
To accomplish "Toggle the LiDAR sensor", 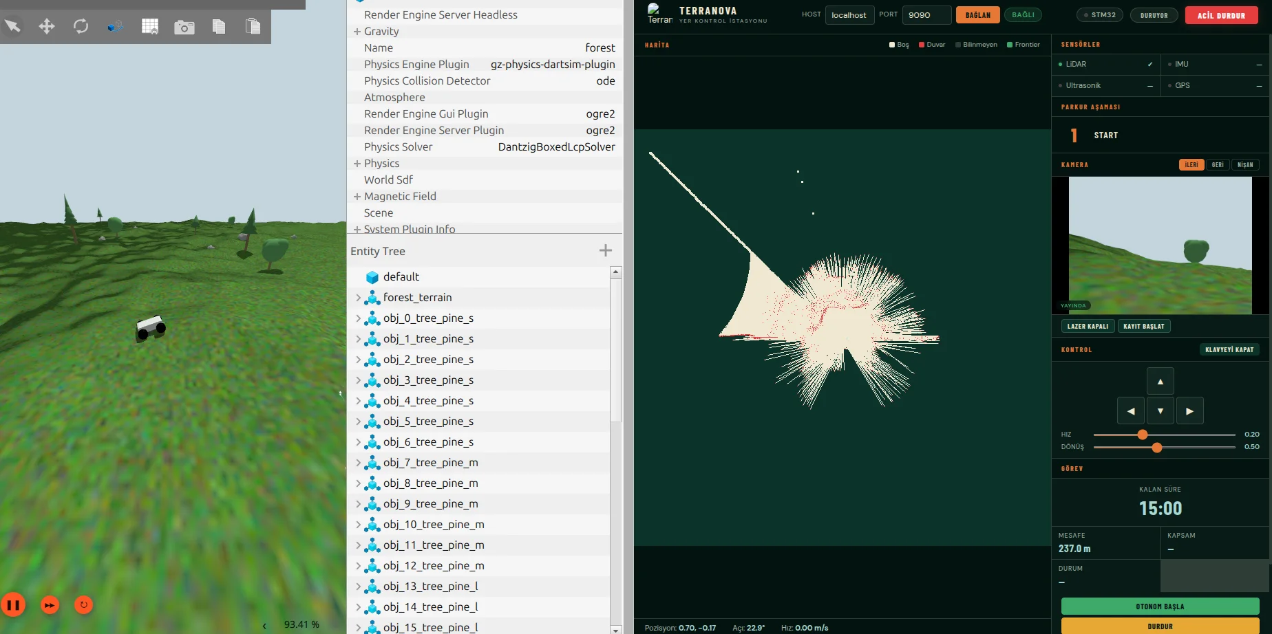I will pyautogui.click(x=1105, y=65).
